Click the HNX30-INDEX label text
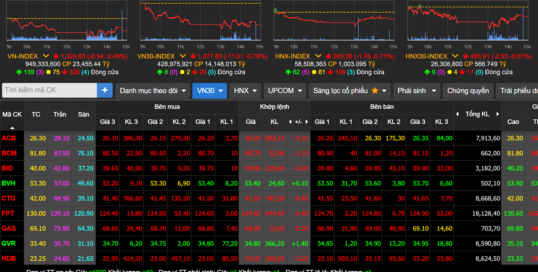The width and height of the screenshot is (538, 272). coord(426,56)
